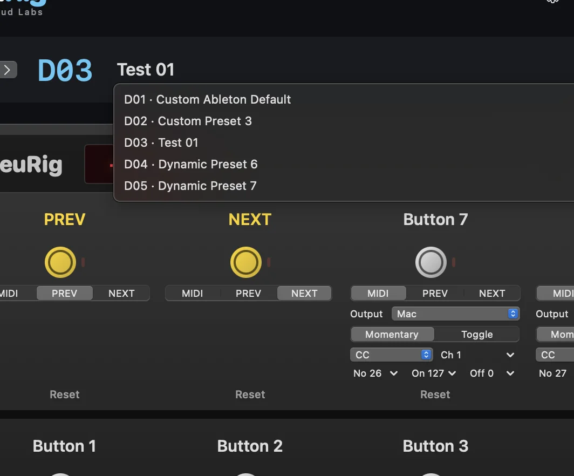Choose D04 Dynamic Preset 6 from list
Viewport: 574px width, 476px height.
191,164
